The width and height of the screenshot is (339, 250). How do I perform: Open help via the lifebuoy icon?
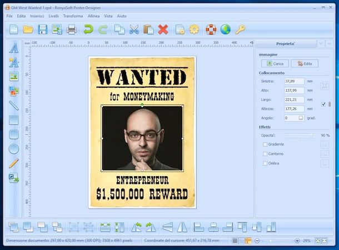[x=211, y=29]
